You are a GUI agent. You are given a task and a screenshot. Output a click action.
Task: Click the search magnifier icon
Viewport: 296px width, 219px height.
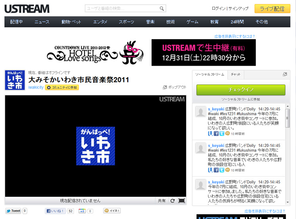(x=161, y=8)
